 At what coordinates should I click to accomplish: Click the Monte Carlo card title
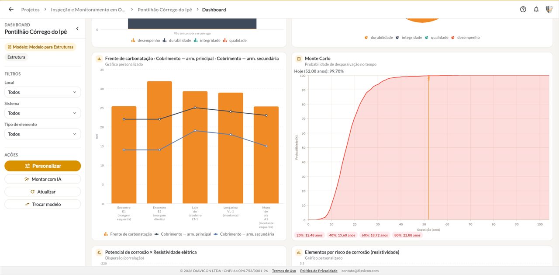point(317,59)
